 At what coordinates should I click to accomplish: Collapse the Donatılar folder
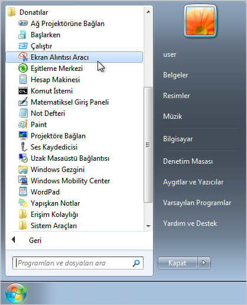point(28,12)
